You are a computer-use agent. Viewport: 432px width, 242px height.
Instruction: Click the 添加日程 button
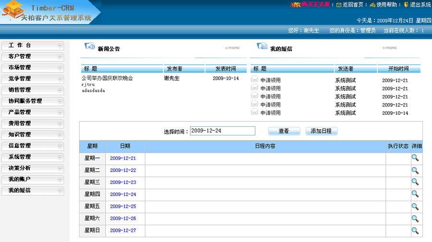point(322,131)
